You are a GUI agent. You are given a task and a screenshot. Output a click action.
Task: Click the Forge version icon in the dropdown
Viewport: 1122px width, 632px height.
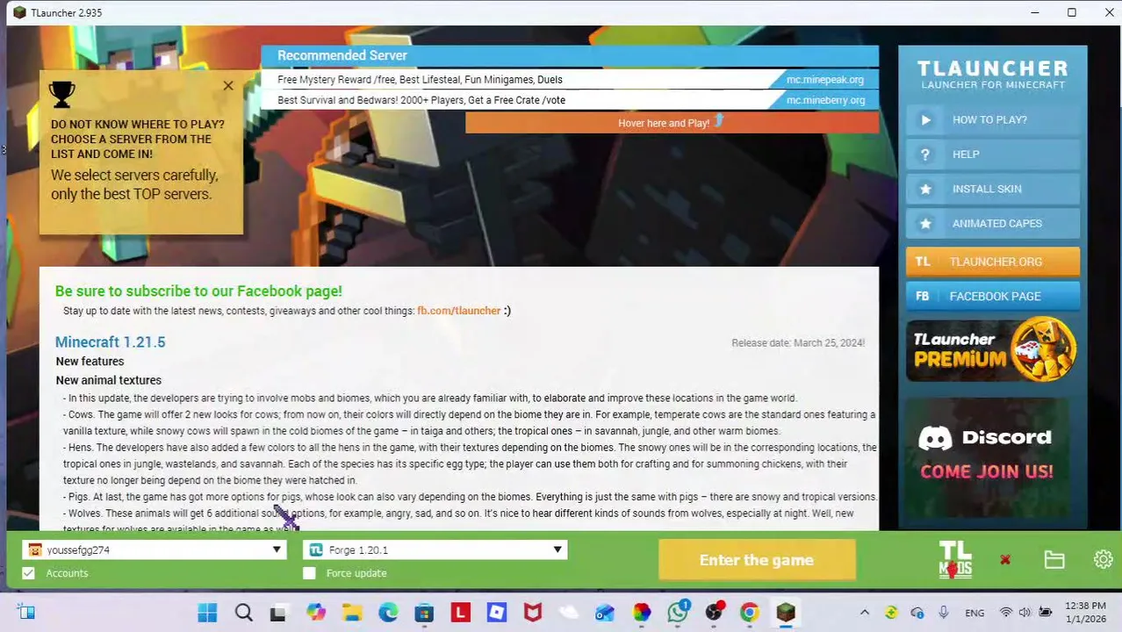pyautogui.click(x=316, y=550)
